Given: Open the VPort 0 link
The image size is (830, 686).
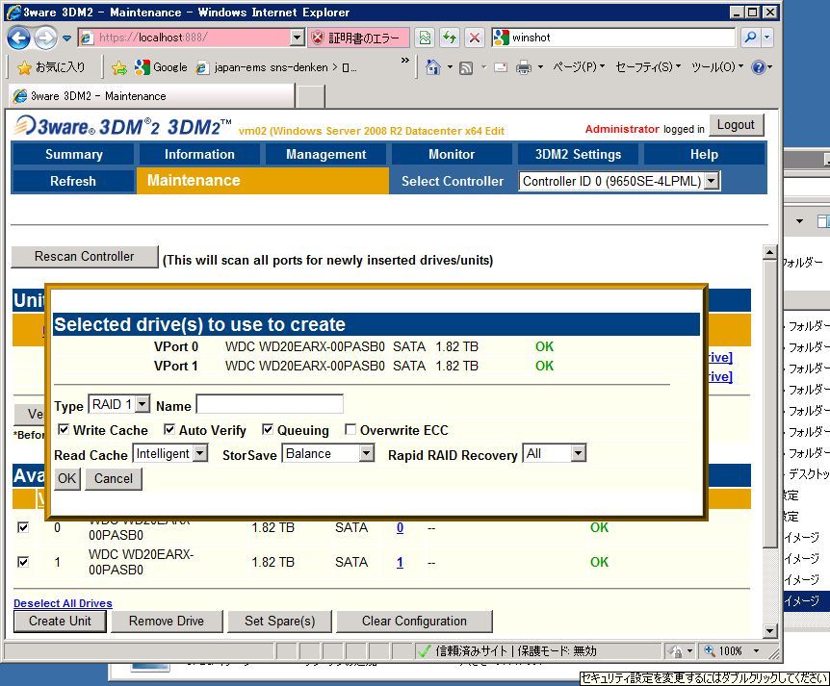Looking at the screenshot, I should coord(400,528).
